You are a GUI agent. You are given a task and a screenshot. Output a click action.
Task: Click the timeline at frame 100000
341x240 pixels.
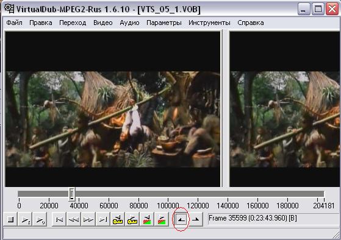[168, 194]
